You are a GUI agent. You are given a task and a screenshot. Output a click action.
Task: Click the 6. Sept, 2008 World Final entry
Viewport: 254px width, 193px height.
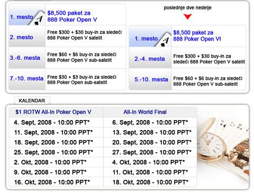click(150, 122)
